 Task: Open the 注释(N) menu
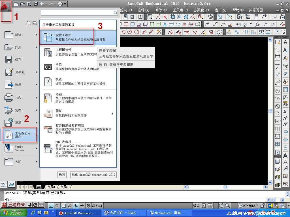click(143, 10)
